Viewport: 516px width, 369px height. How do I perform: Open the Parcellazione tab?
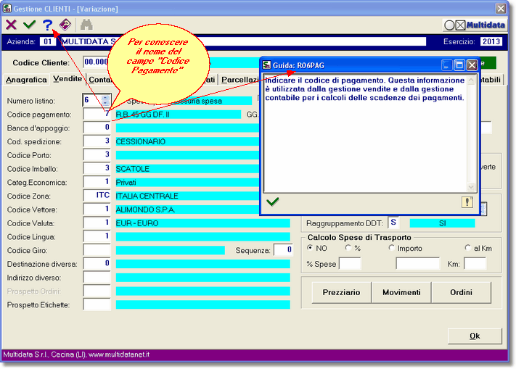(x=240, y=80)
